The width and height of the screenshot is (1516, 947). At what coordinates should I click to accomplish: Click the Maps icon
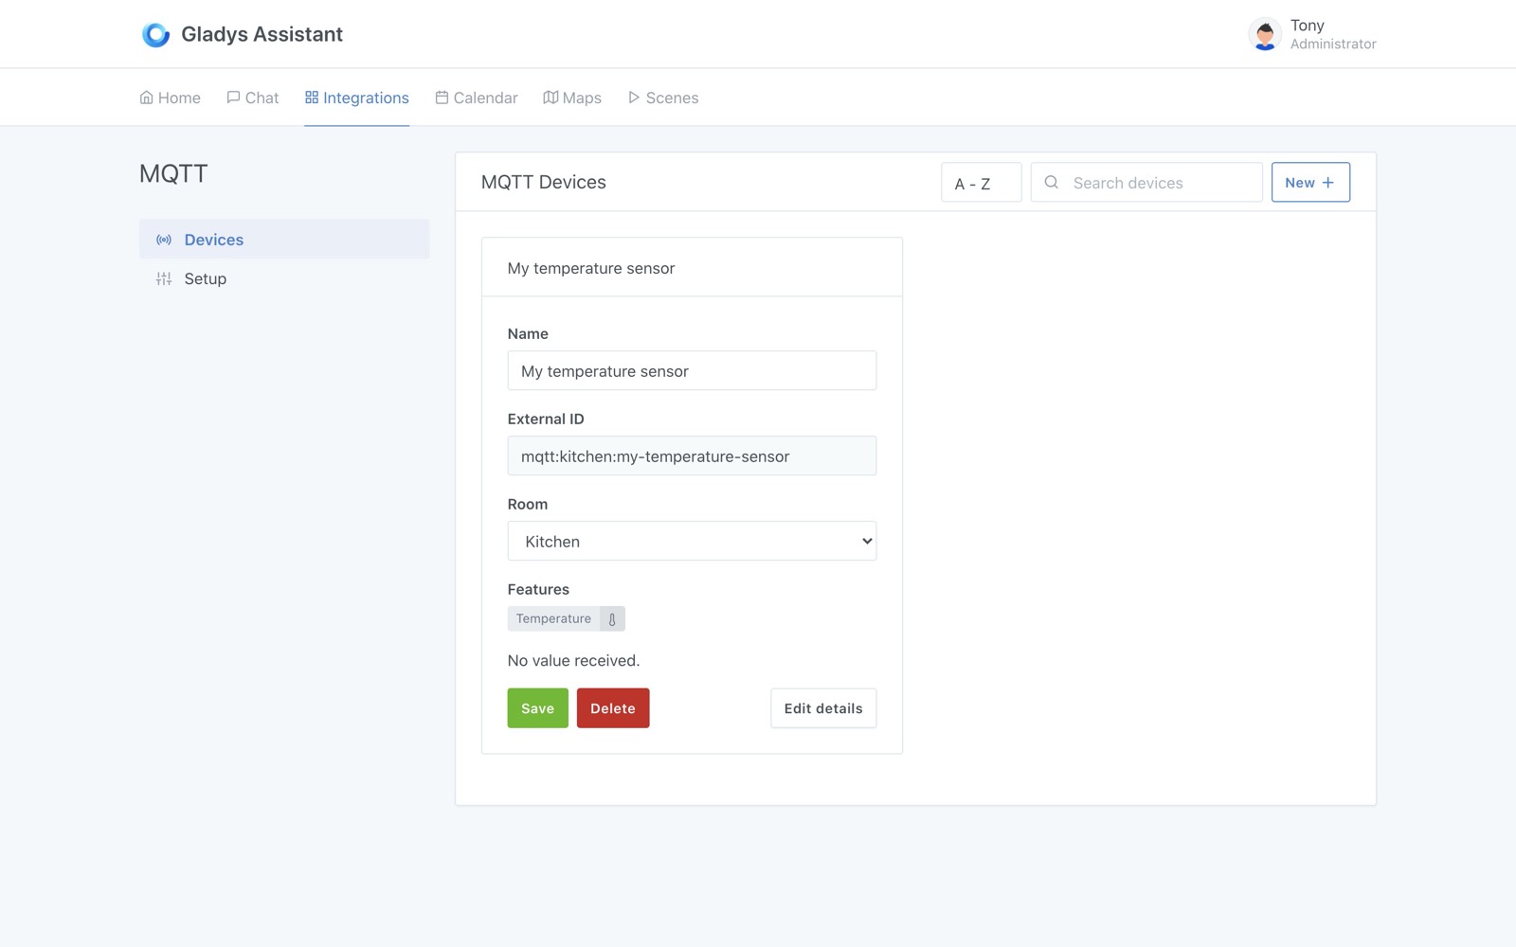click(550, 97)
